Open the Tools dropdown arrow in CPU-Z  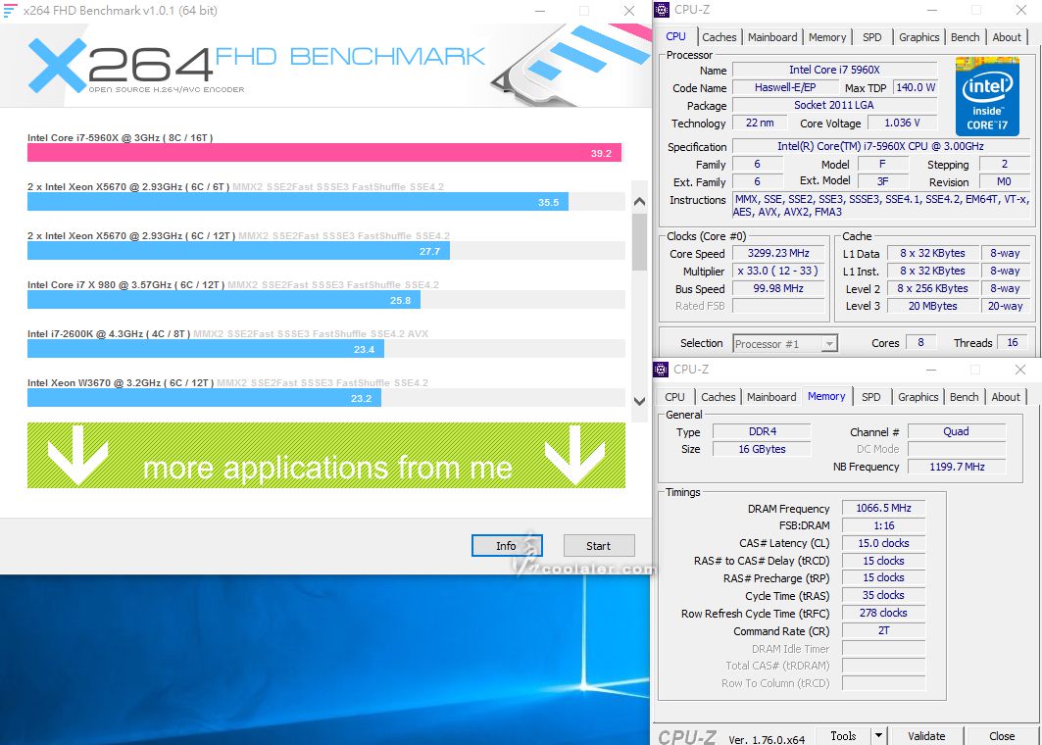point(878,735)
